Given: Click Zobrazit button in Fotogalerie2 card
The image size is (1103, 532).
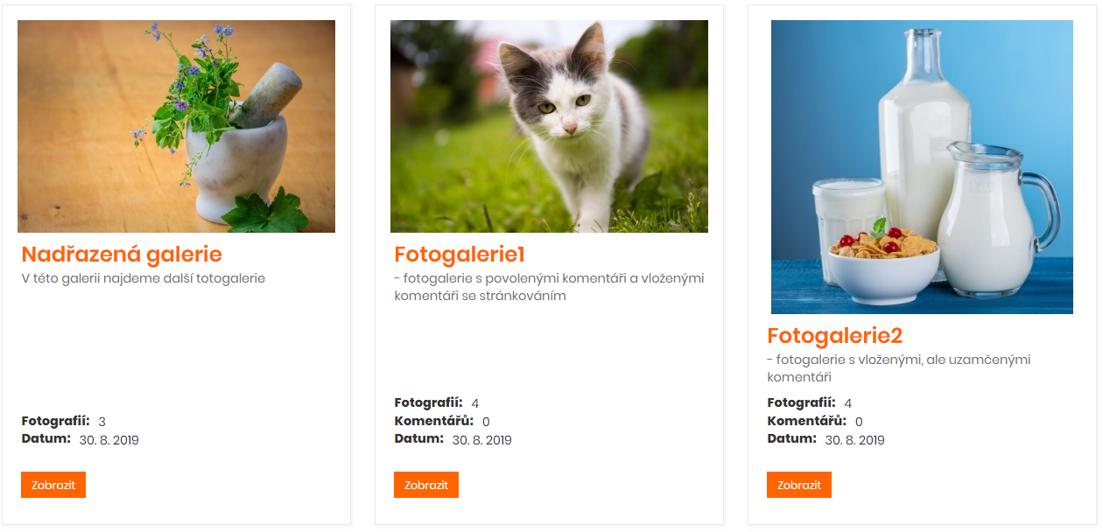Looking at the screenshot, I should 798,485.
